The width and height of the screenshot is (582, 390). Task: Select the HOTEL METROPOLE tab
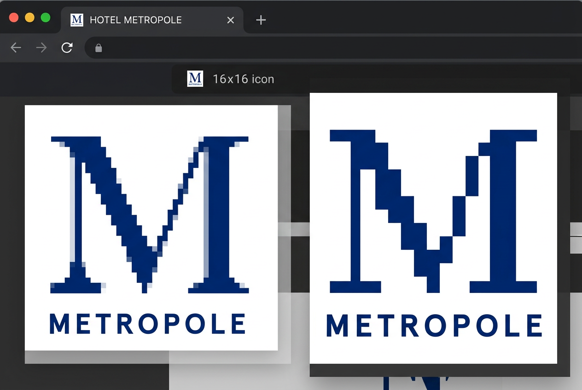152,20
